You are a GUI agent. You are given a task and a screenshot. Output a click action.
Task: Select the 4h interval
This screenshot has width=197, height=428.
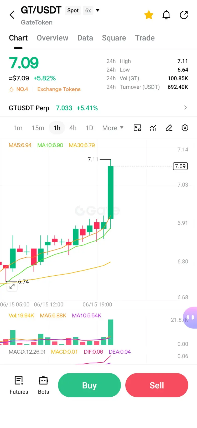[73, 128]
